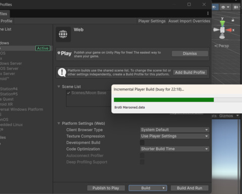Screen dimensions: 242x194
Task: Click the center cube of orientation gizmo
Action: [222, 30]
